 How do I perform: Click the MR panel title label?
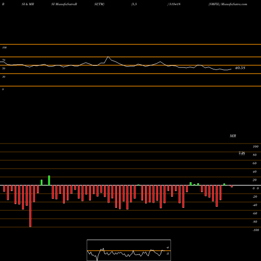click(x=233, y=136)
